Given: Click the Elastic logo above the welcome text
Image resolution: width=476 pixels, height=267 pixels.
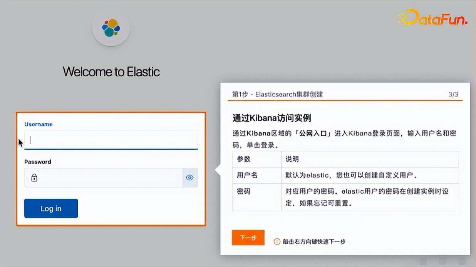Looking at the screenshot, I should pyautogui.click(x=111, y=27).
